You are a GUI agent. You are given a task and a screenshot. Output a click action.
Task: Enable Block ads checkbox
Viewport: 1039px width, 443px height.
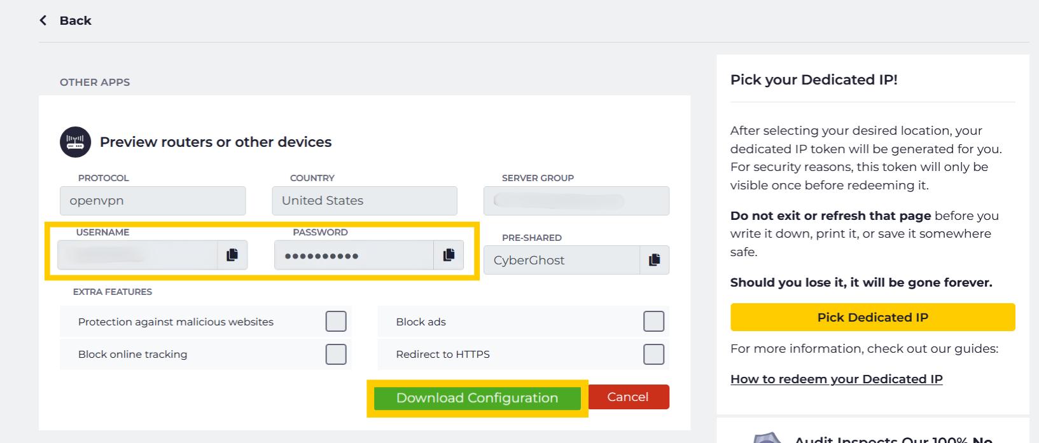click(x=653, y=322)
